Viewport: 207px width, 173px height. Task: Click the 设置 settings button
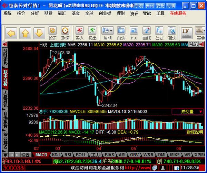tap(26, 155)
